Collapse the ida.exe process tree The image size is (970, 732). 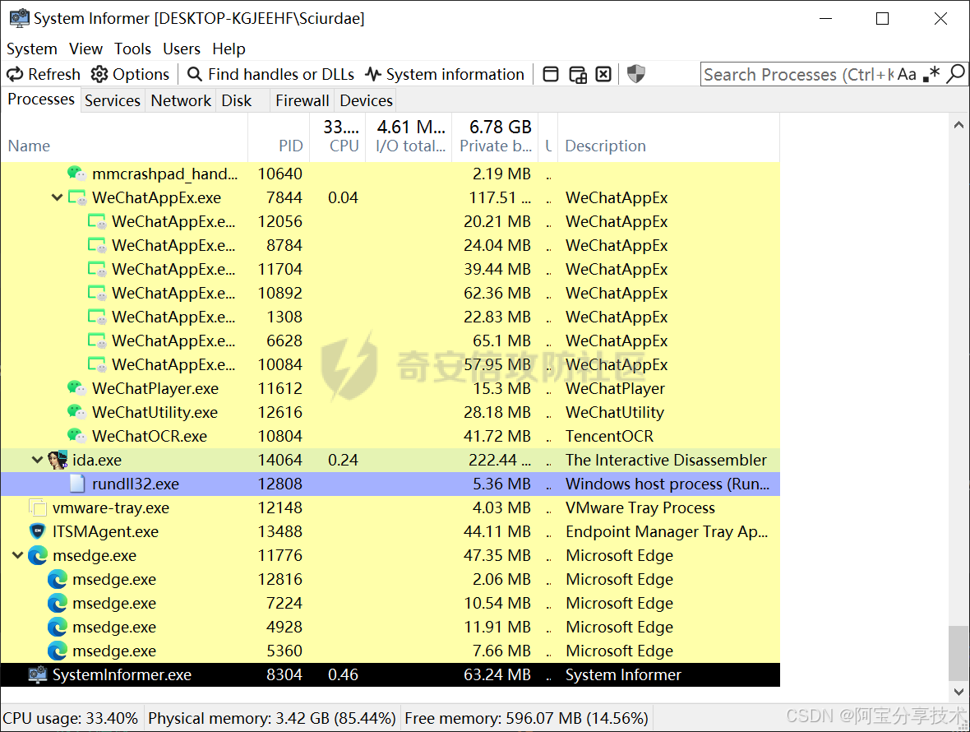pos(37,460)
